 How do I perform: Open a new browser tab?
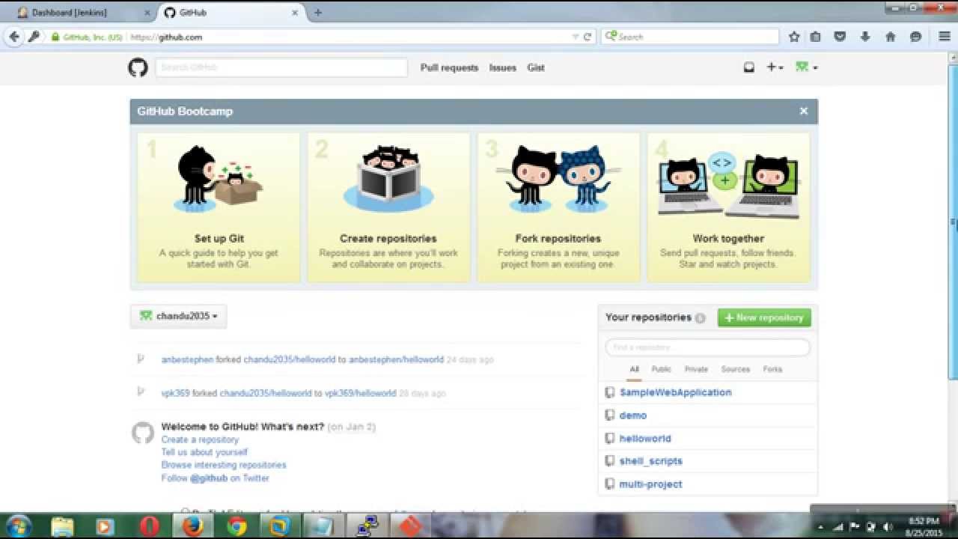[317, 13]
